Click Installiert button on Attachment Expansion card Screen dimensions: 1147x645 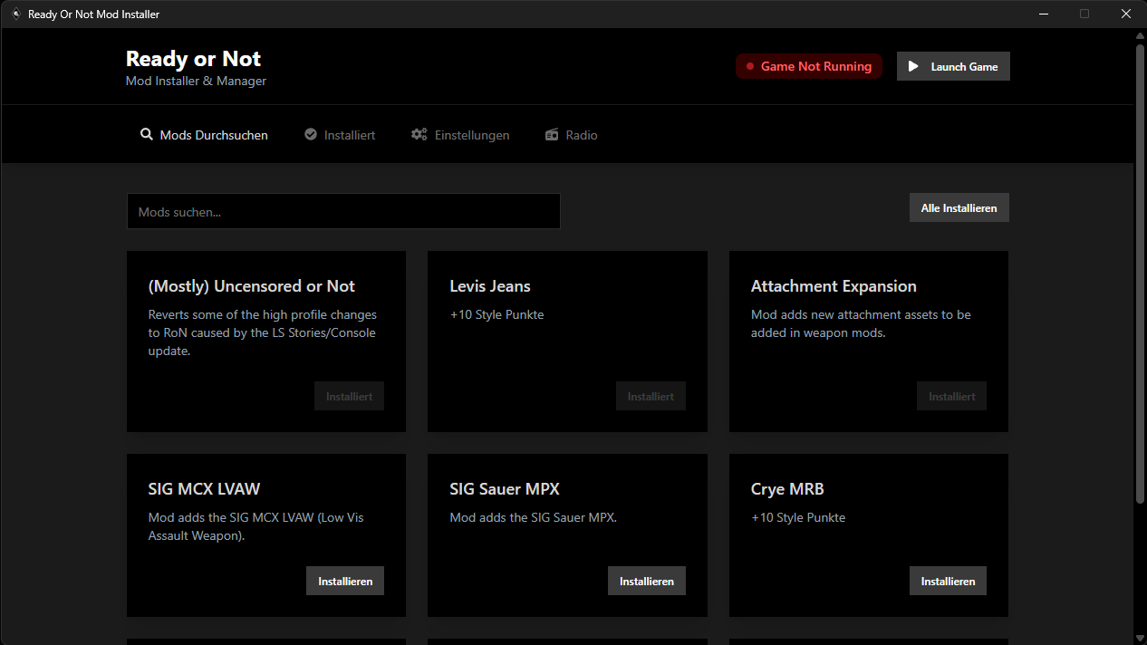951,396
